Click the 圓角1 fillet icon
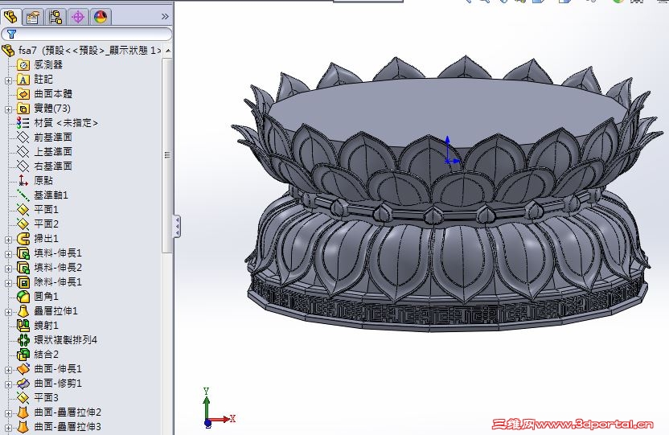This screenshot has height=435, width=669. tap(23, 297)
